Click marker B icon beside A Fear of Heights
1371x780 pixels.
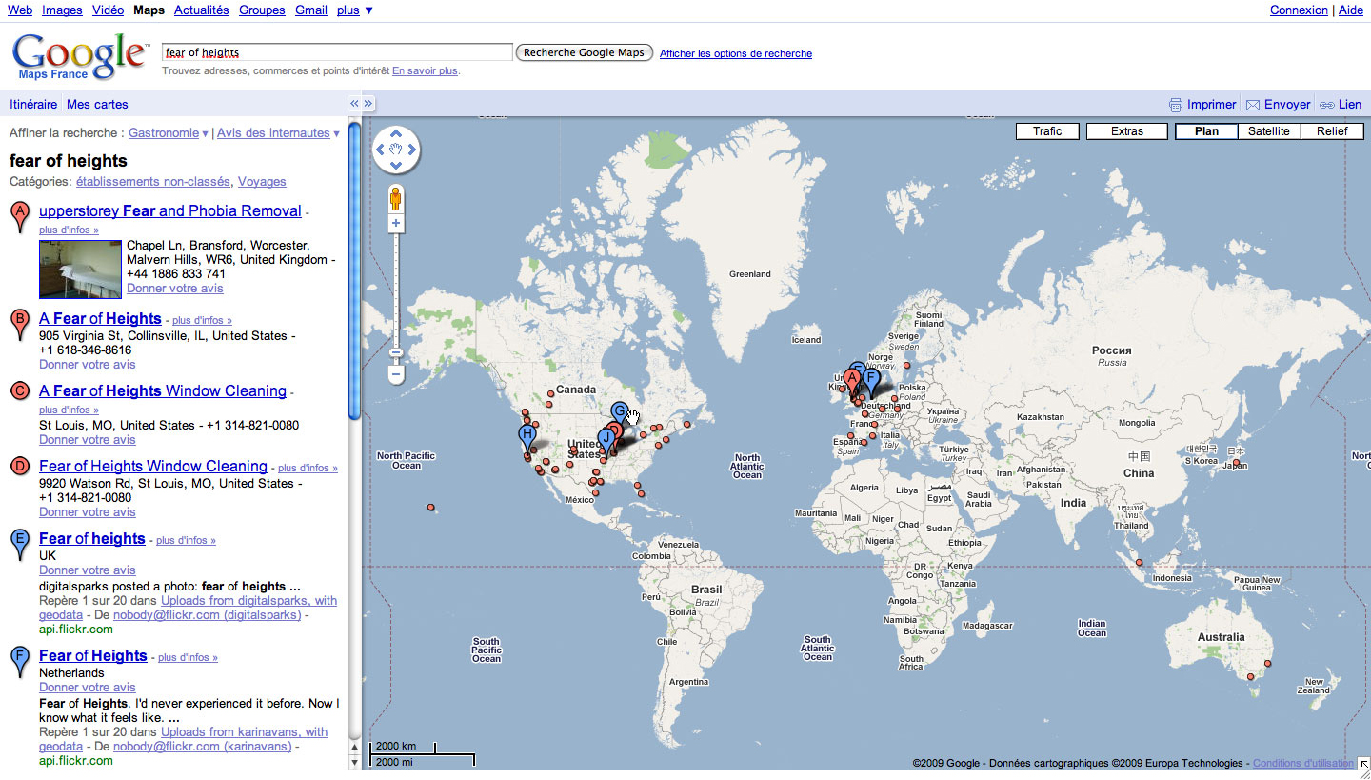coord(19,325)
